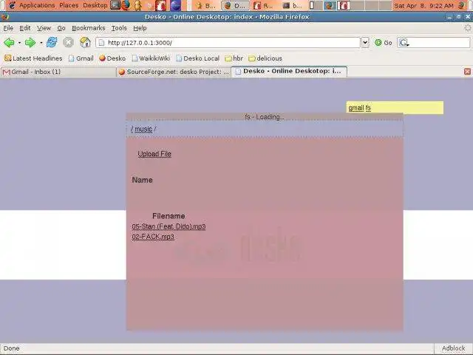Screen dimensions: 473x355
Task: Click the GNOME foot icon
Action: tap(12, 5)
